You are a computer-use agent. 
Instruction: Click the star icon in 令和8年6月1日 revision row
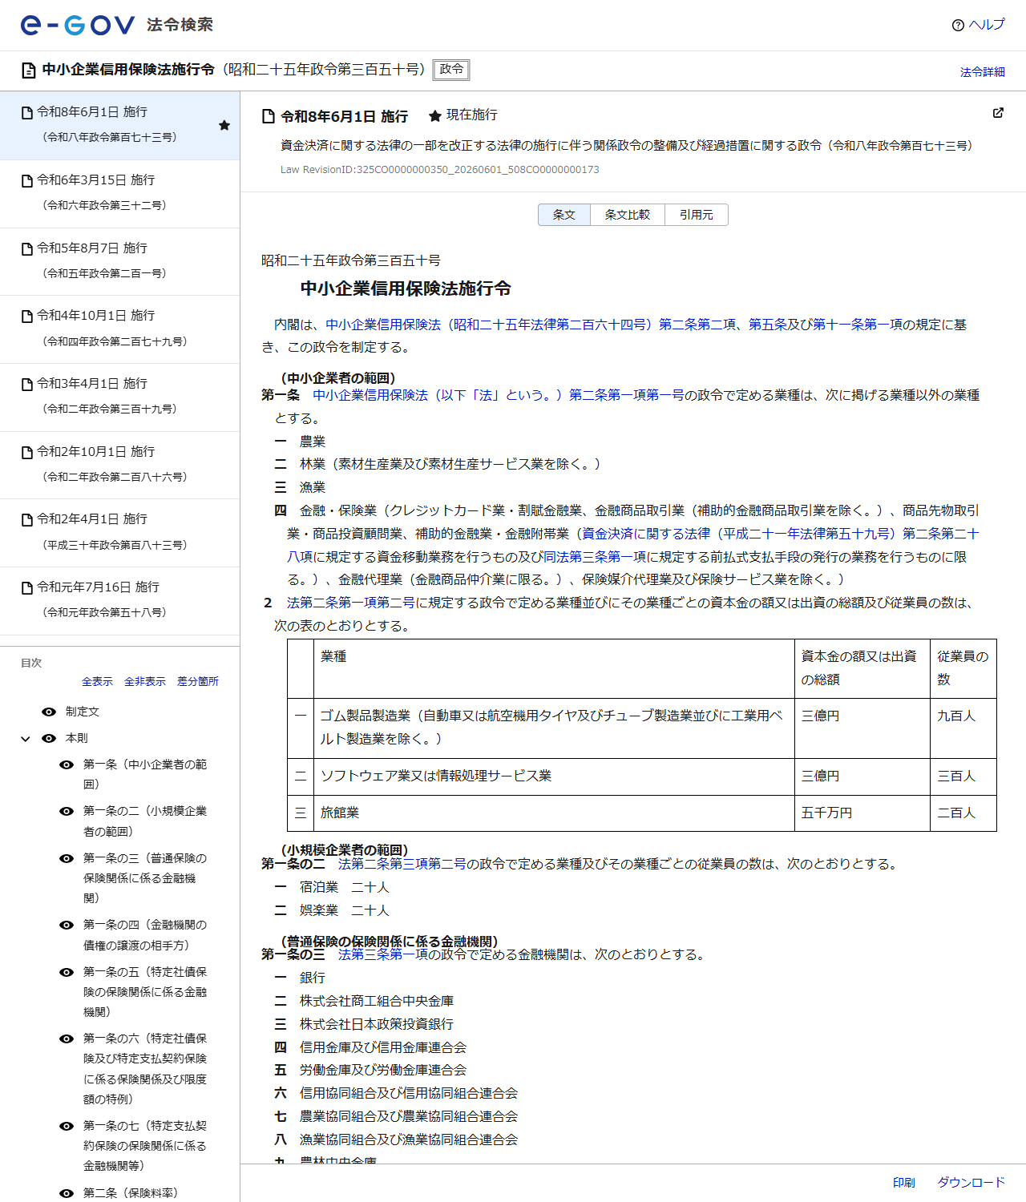tap(224, 125)
